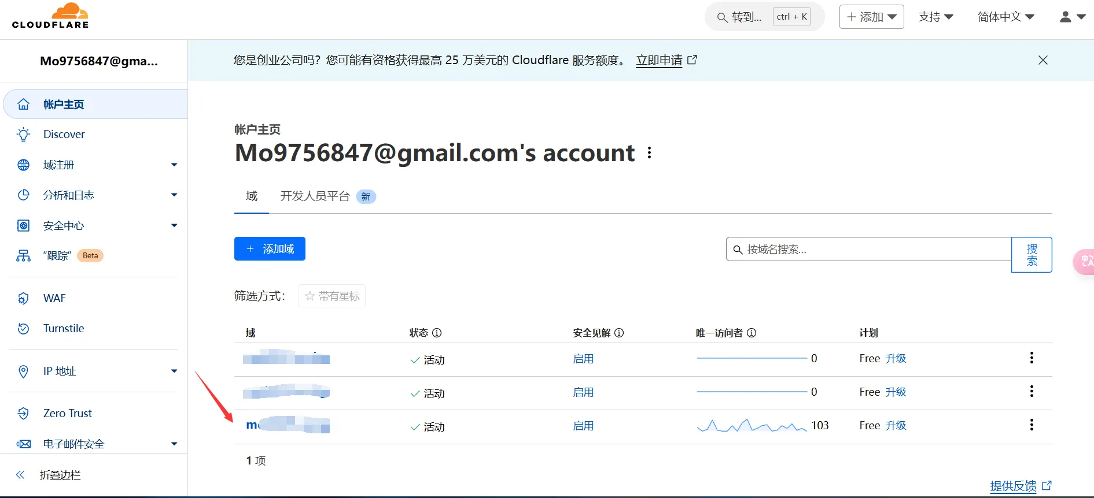1094x498 pixels.
Task: Open the second blurred domain row
Action: 286,392
